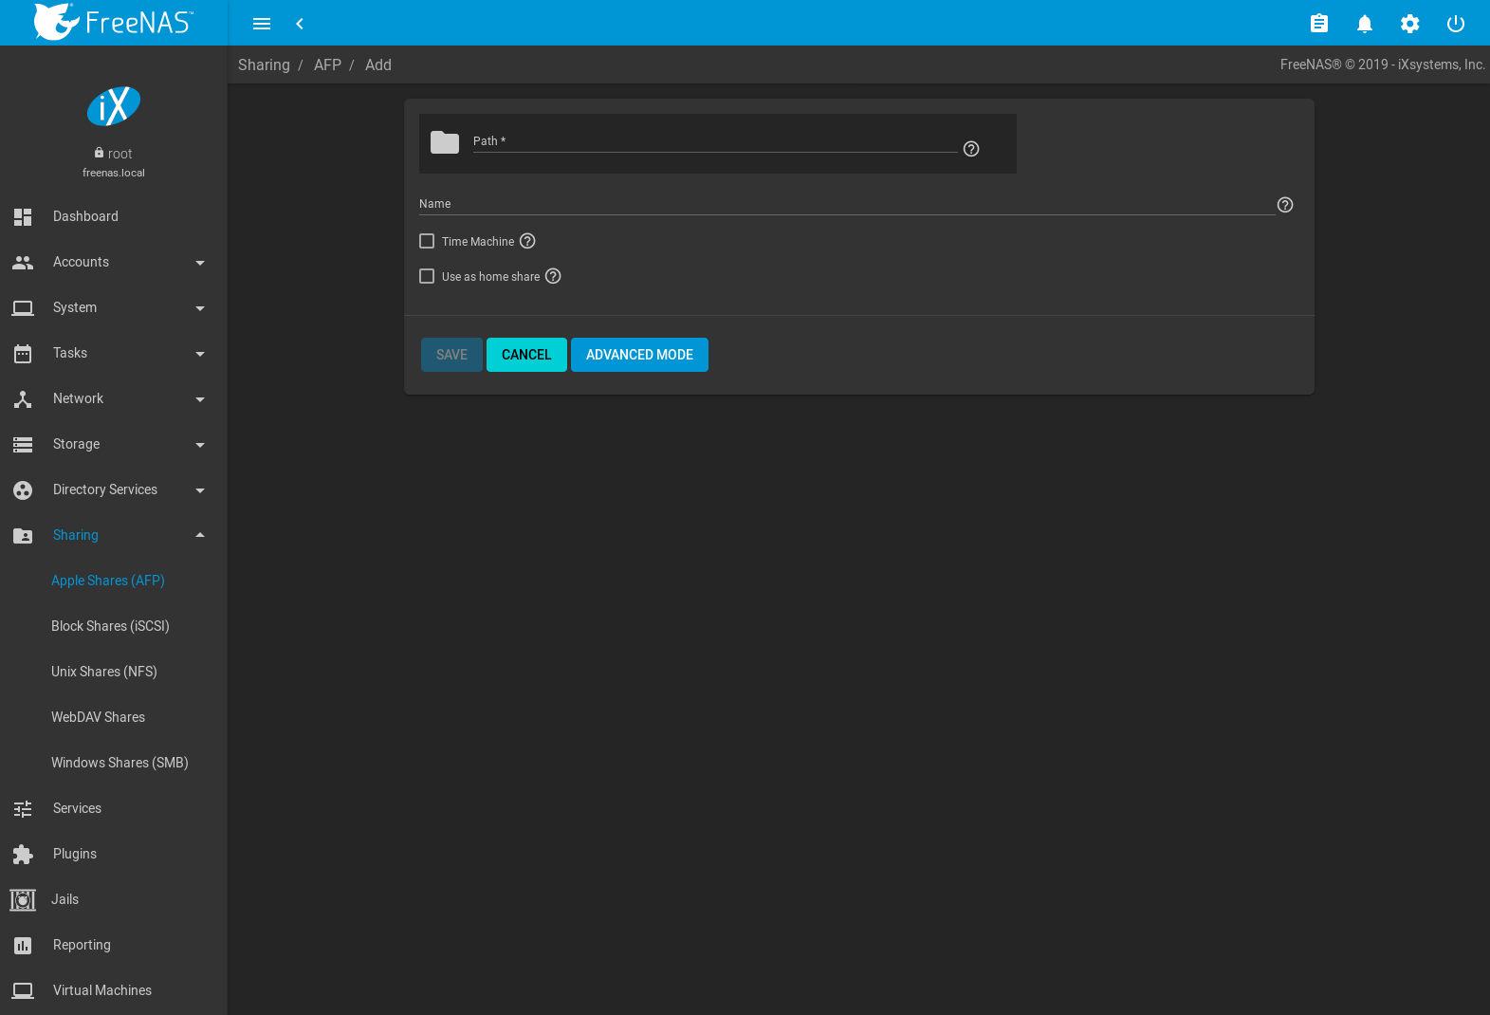Click the Cancel button
Image resolution: width=1490 pixels, height=1015 pixels.
pyautogui.click(x=526, y=355)
